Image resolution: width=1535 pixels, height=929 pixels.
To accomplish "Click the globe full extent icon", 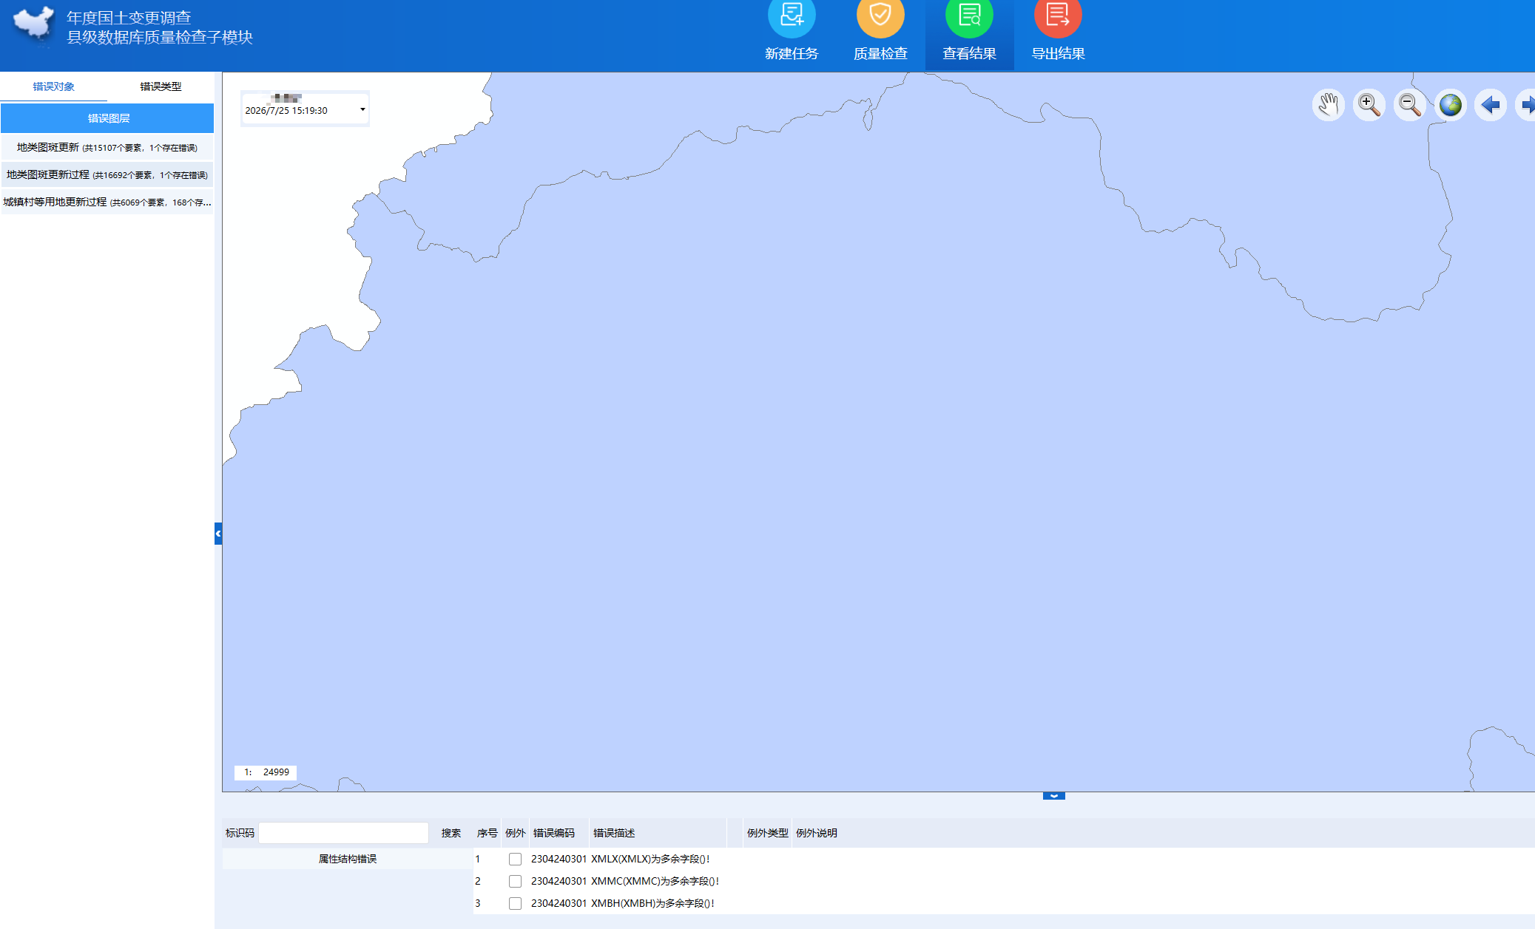I will pos(1451,105).
